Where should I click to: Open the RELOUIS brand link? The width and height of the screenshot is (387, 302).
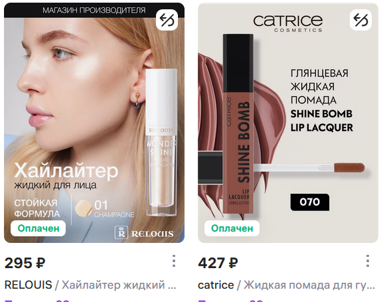pos(29,285)
